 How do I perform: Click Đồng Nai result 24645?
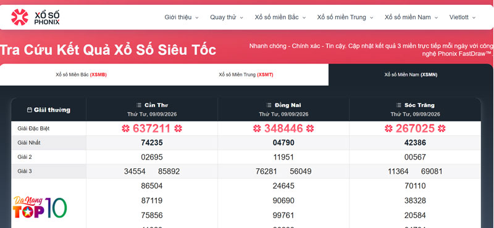283,186
